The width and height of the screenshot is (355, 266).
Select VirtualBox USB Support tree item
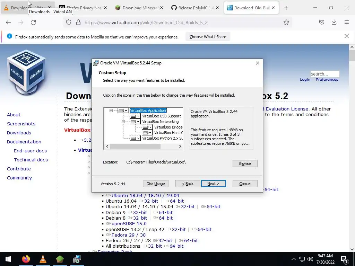(x=162, y=116)
